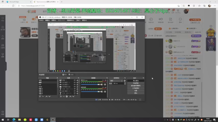Select the 场景 3 scene

tap(48, 91)
